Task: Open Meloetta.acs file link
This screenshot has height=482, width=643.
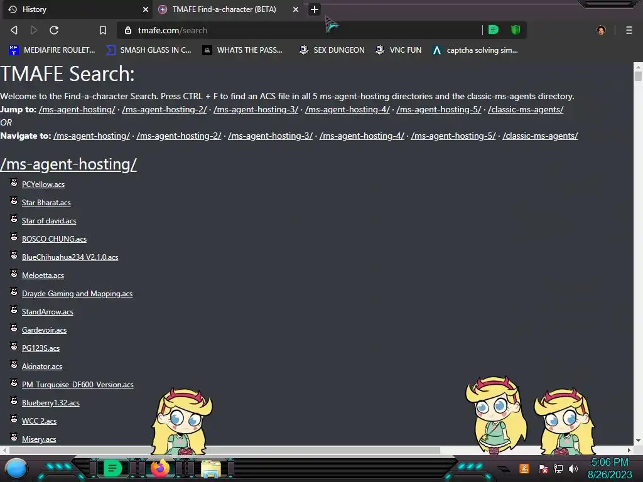Action: (43, 276)
